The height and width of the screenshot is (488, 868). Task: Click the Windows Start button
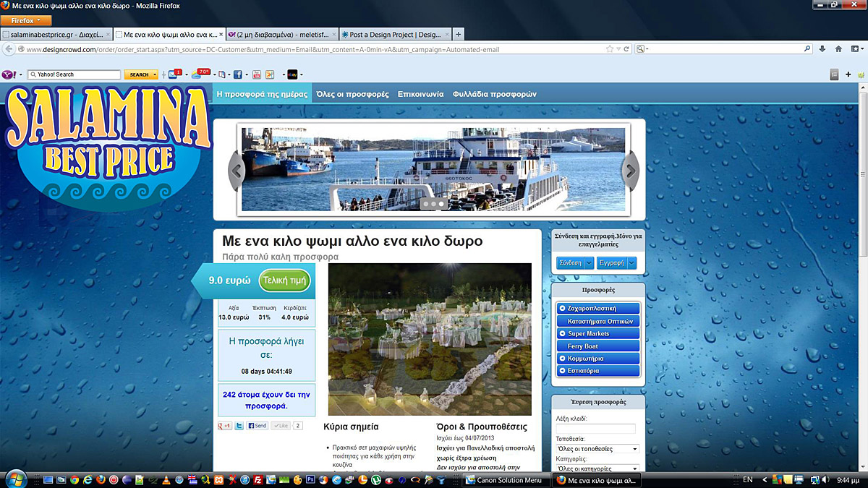[x=15, y=479]
